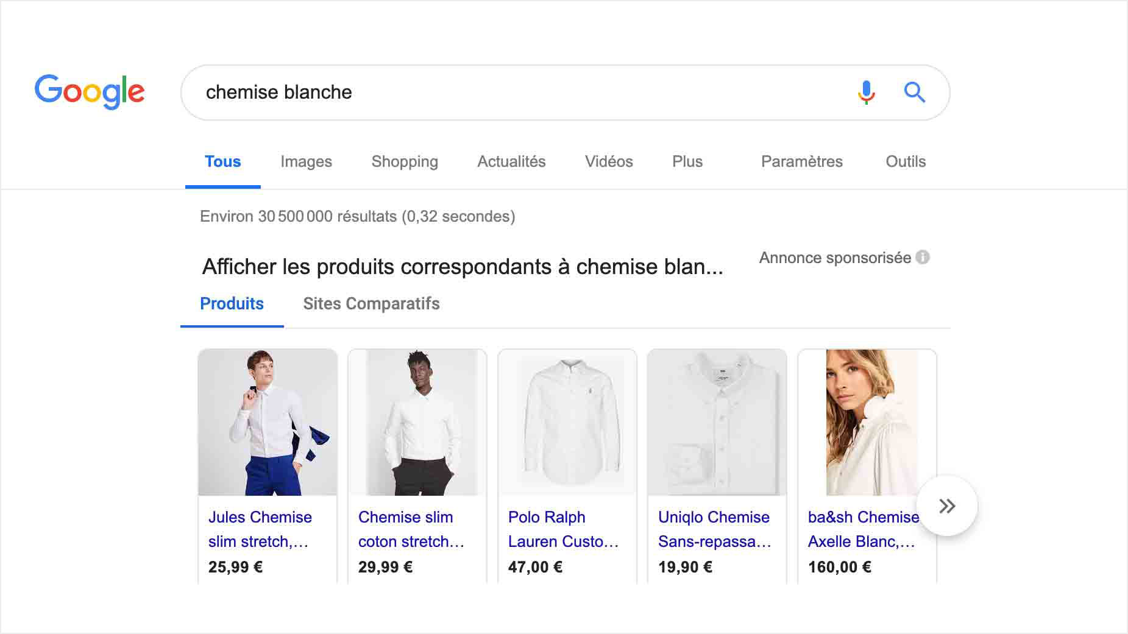Open the Paramètres menu
The width and height of the screenshot is (1128, 634).
coord(802,162)
